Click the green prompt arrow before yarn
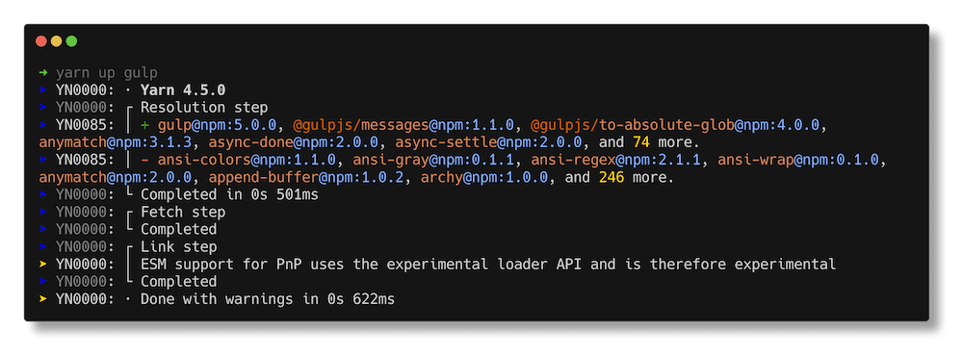Image resolution: width=963 pixels, height=355 pixels. [43, 73]
